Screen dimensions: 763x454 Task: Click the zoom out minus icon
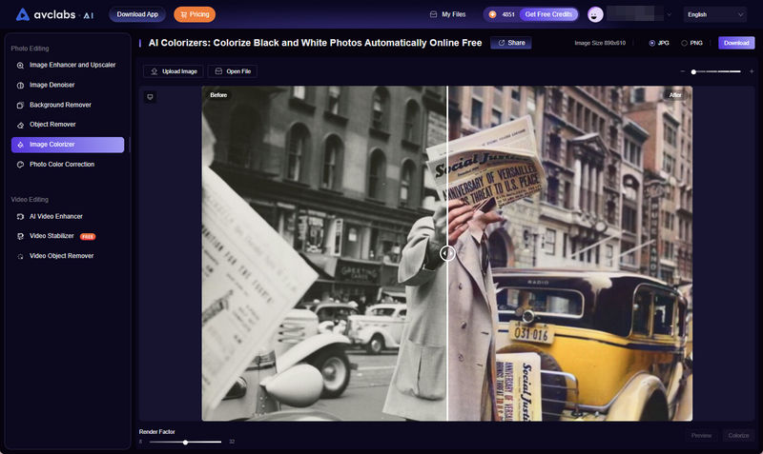point(683,71)
